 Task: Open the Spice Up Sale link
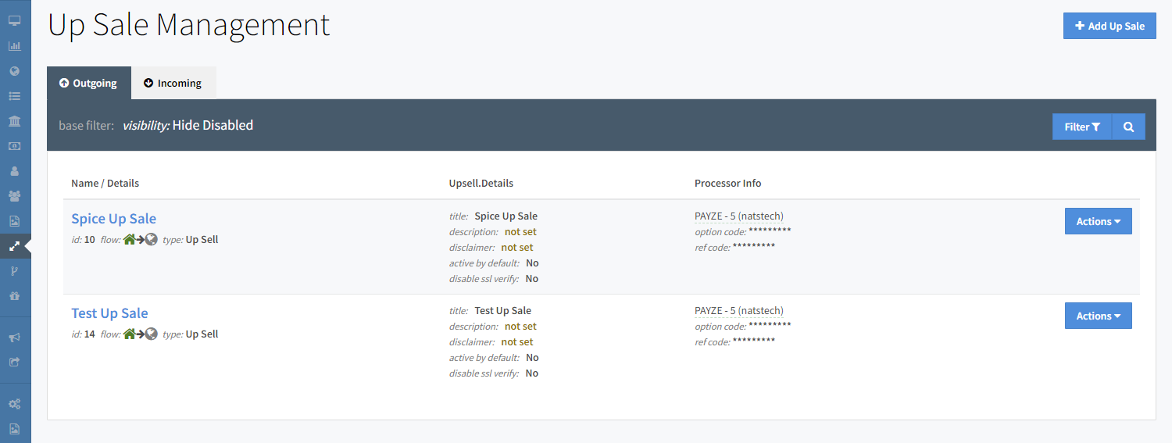[x=114, y=219]
